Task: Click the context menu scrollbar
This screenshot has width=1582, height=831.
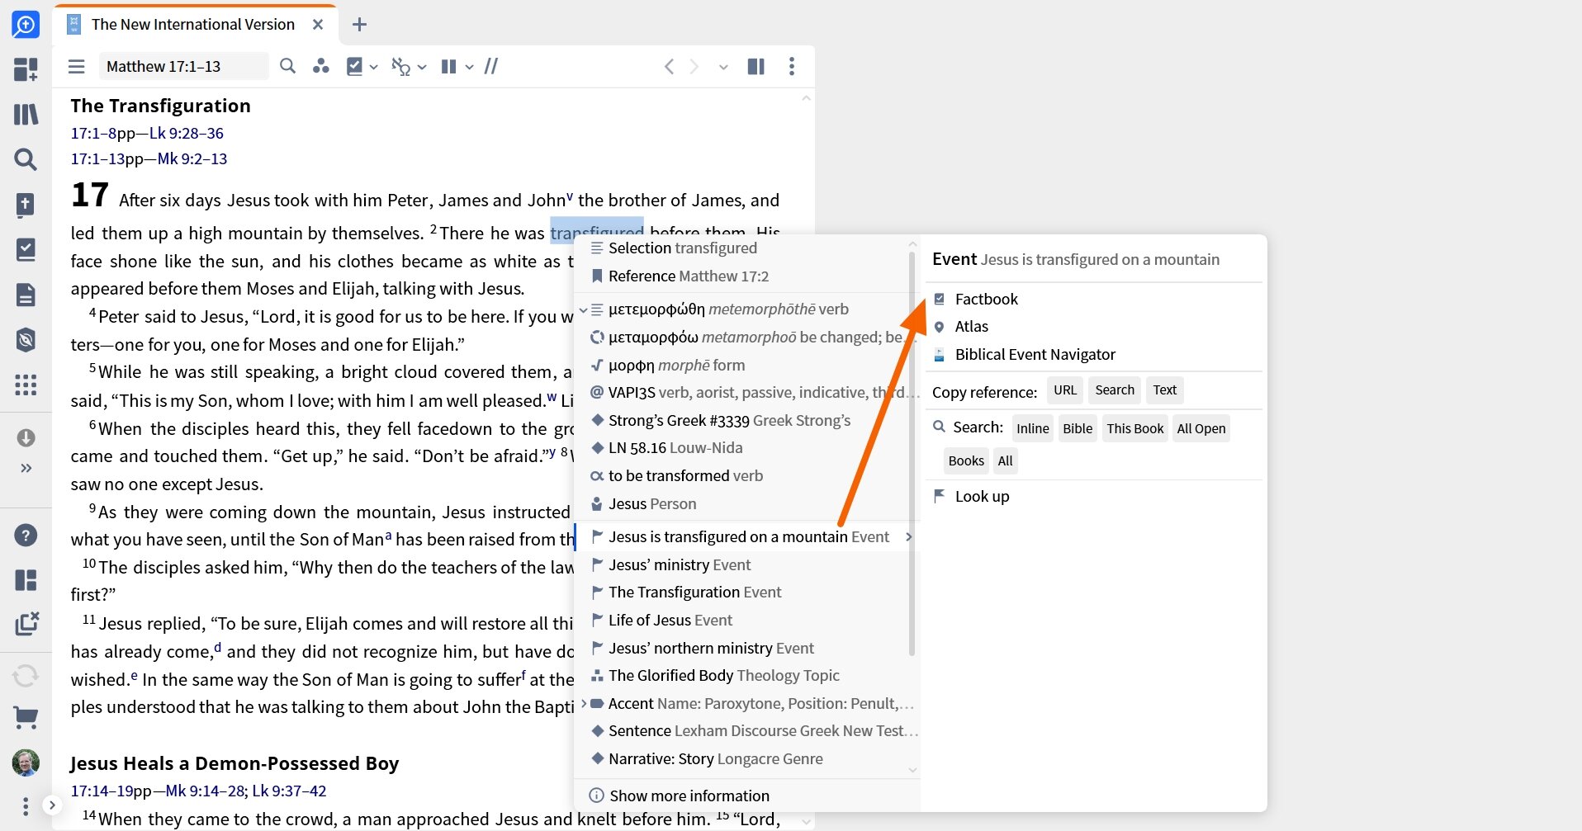Action: pos(912,454)
